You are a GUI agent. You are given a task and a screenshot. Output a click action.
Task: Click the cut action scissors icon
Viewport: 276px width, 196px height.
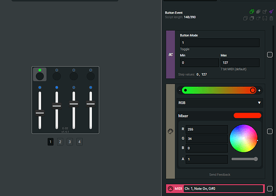258,18
